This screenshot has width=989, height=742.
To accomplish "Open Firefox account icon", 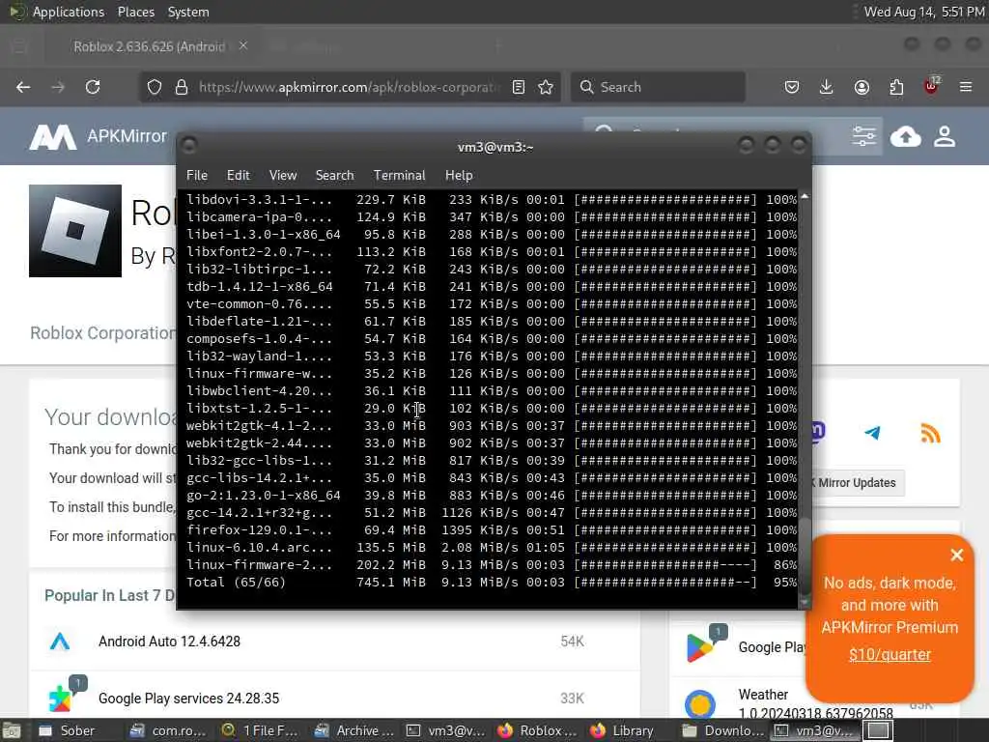I will click(x=862, y=87).
